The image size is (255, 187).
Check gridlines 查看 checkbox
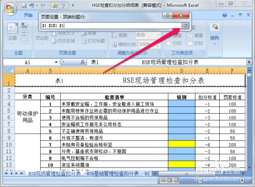pos(168,36)
